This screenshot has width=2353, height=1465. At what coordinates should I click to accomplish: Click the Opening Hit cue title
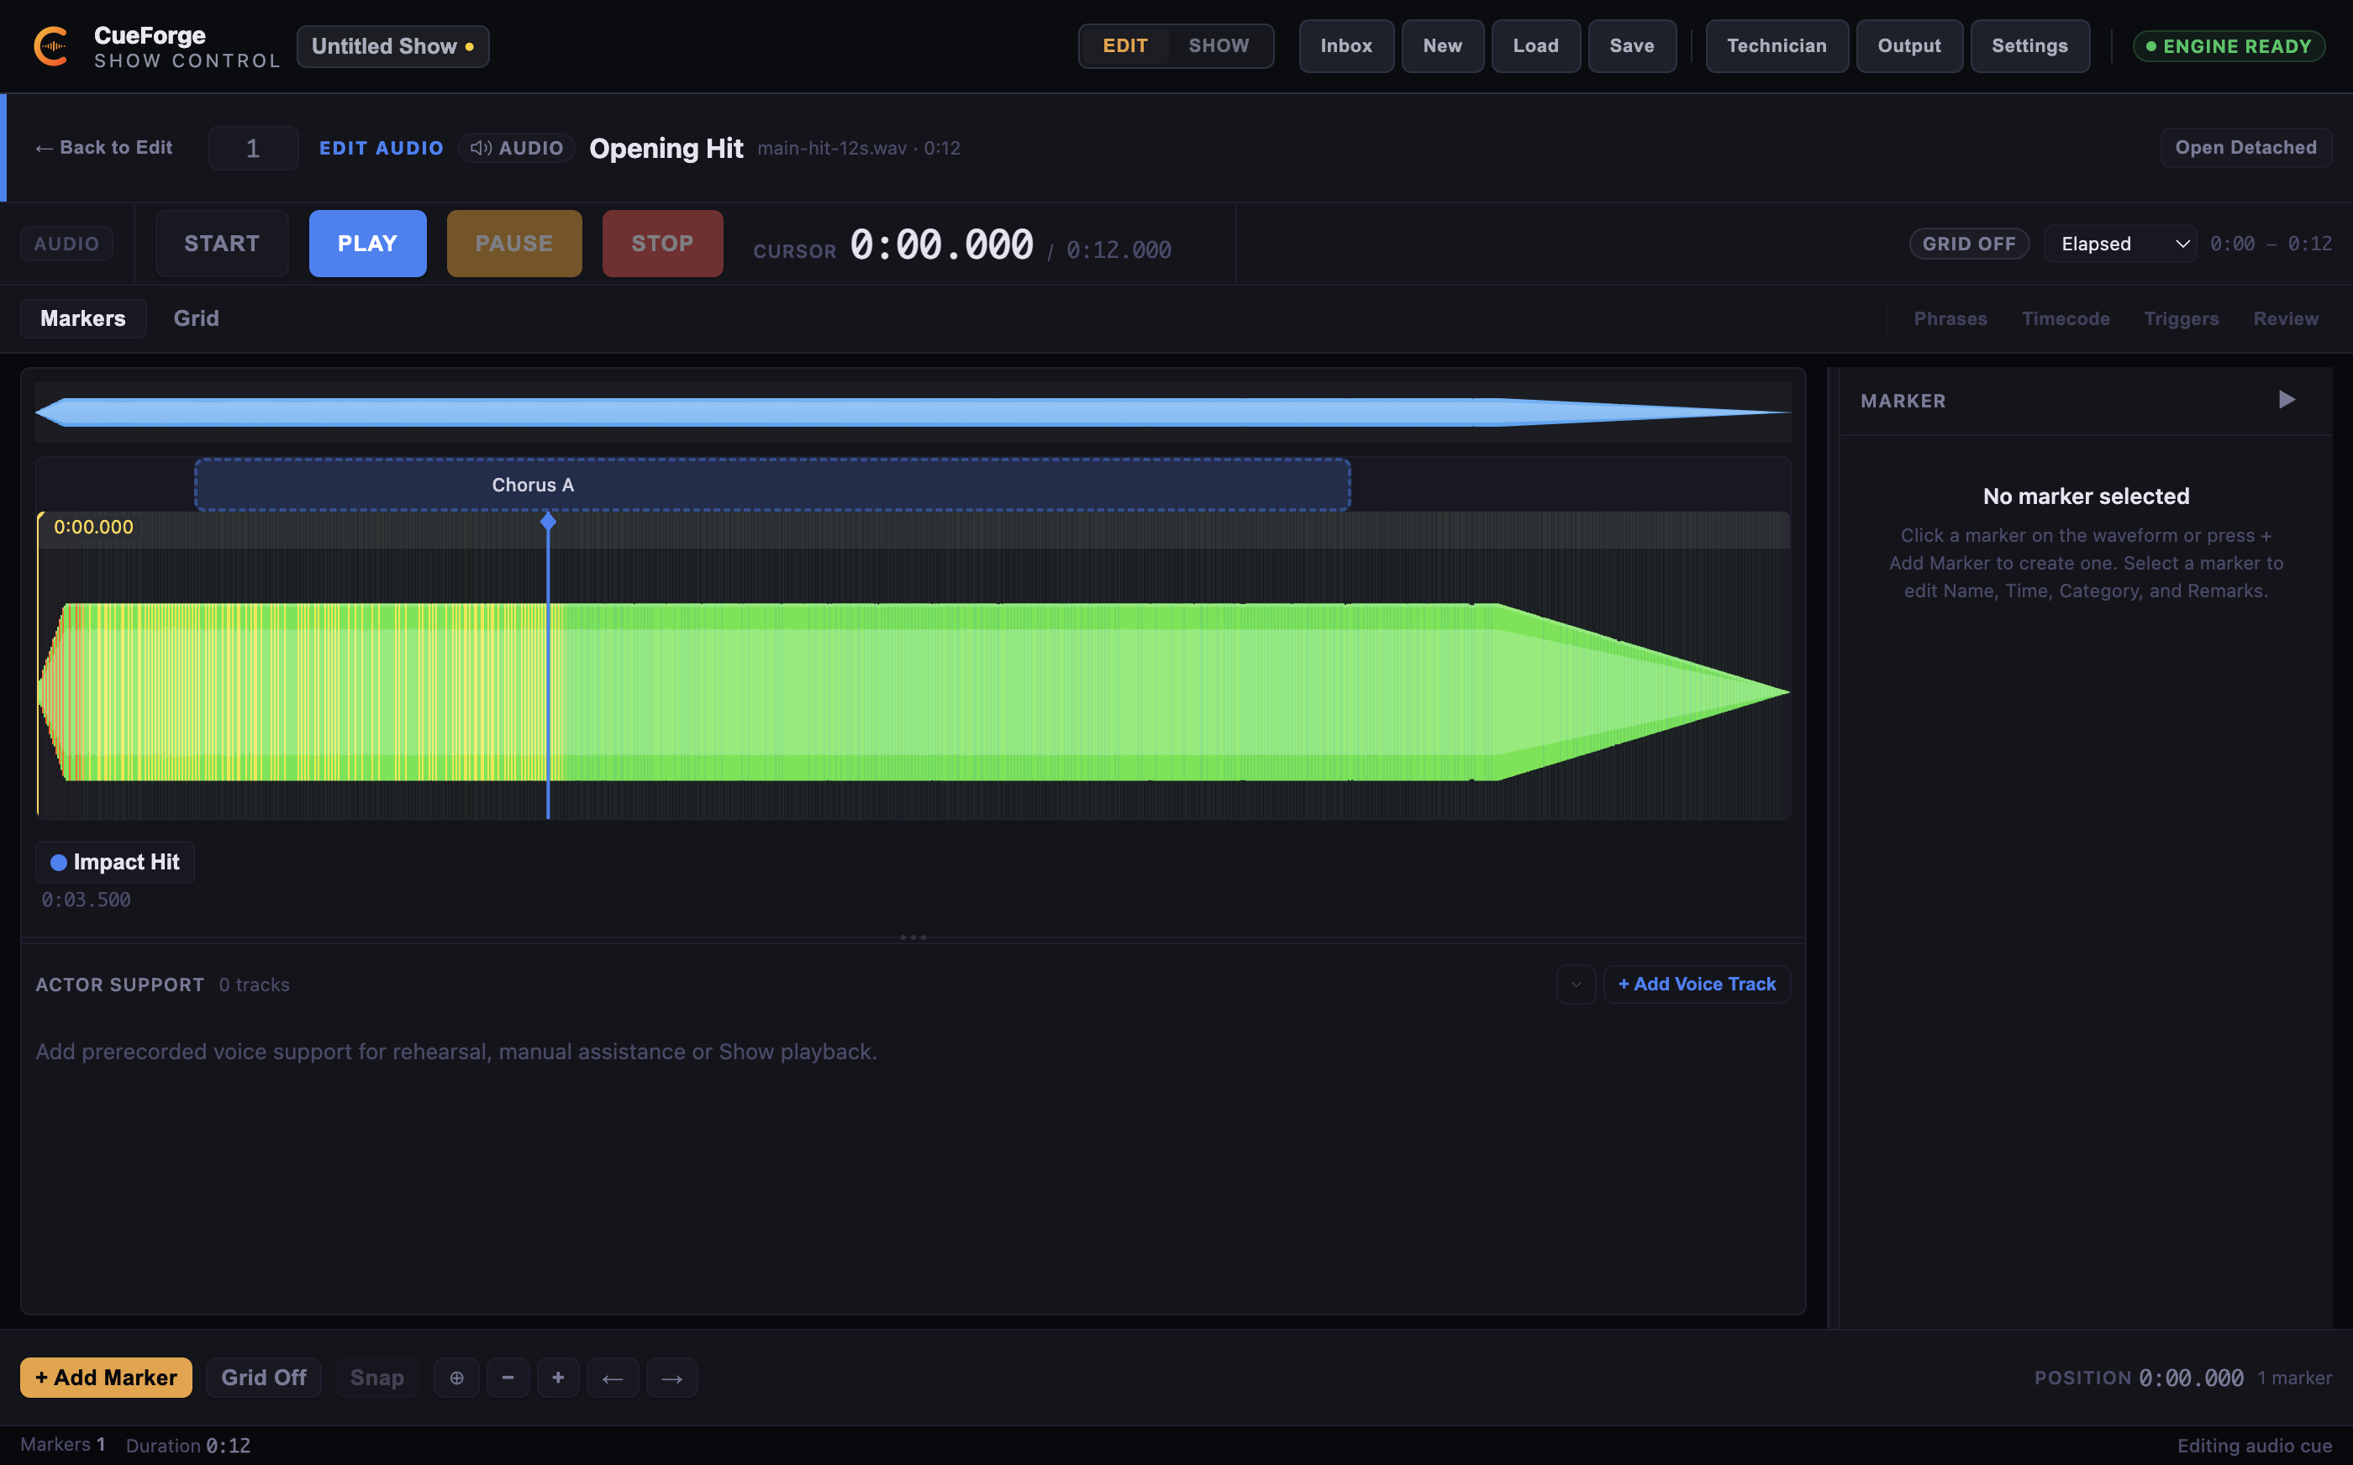pos(666,147)
